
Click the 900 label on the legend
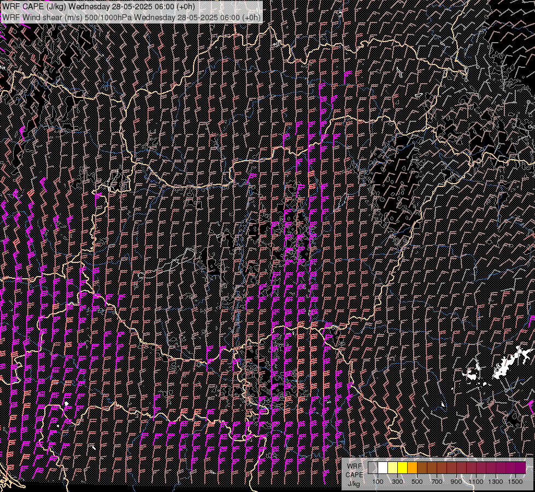456,482
